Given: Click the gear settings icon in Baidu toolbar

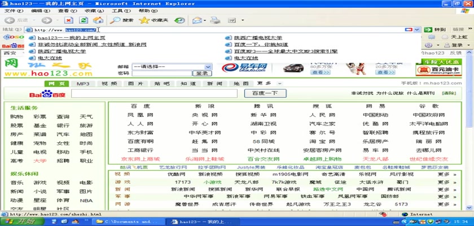Looking at the screenshot, I should pos(428,45).
